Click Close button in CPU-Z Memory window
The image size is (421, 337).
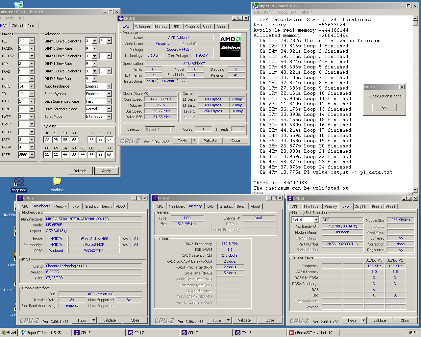(x=270, y=320)
